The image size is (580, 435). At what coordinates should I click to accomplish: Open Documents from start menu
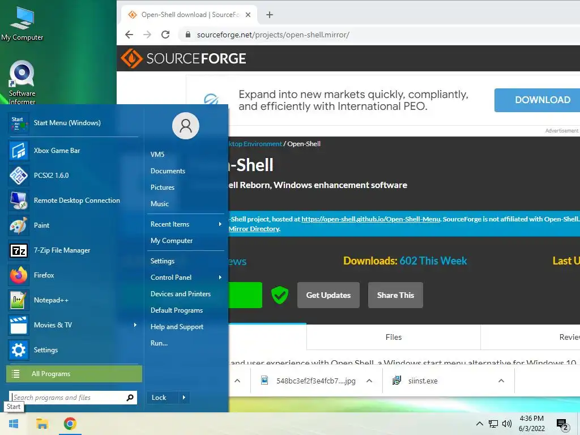[168, 171]
